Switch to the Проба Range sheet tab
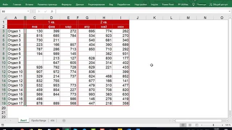 point(39,120)
